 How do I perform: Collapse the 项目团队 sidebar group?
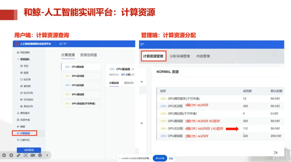pyautogui.click(x=23, y=60)
